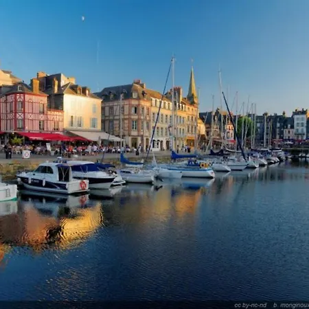Click the round red-and-white sign on the quay
Viewport: 309px width, 309px height.
26,154
